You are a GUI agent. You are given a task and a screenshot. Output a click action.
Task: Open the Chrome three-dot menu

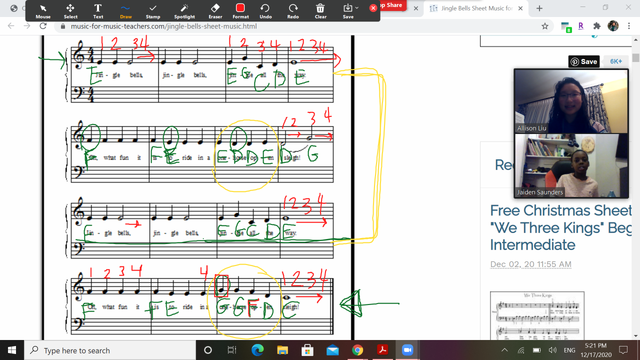click(x=630, y=26)
